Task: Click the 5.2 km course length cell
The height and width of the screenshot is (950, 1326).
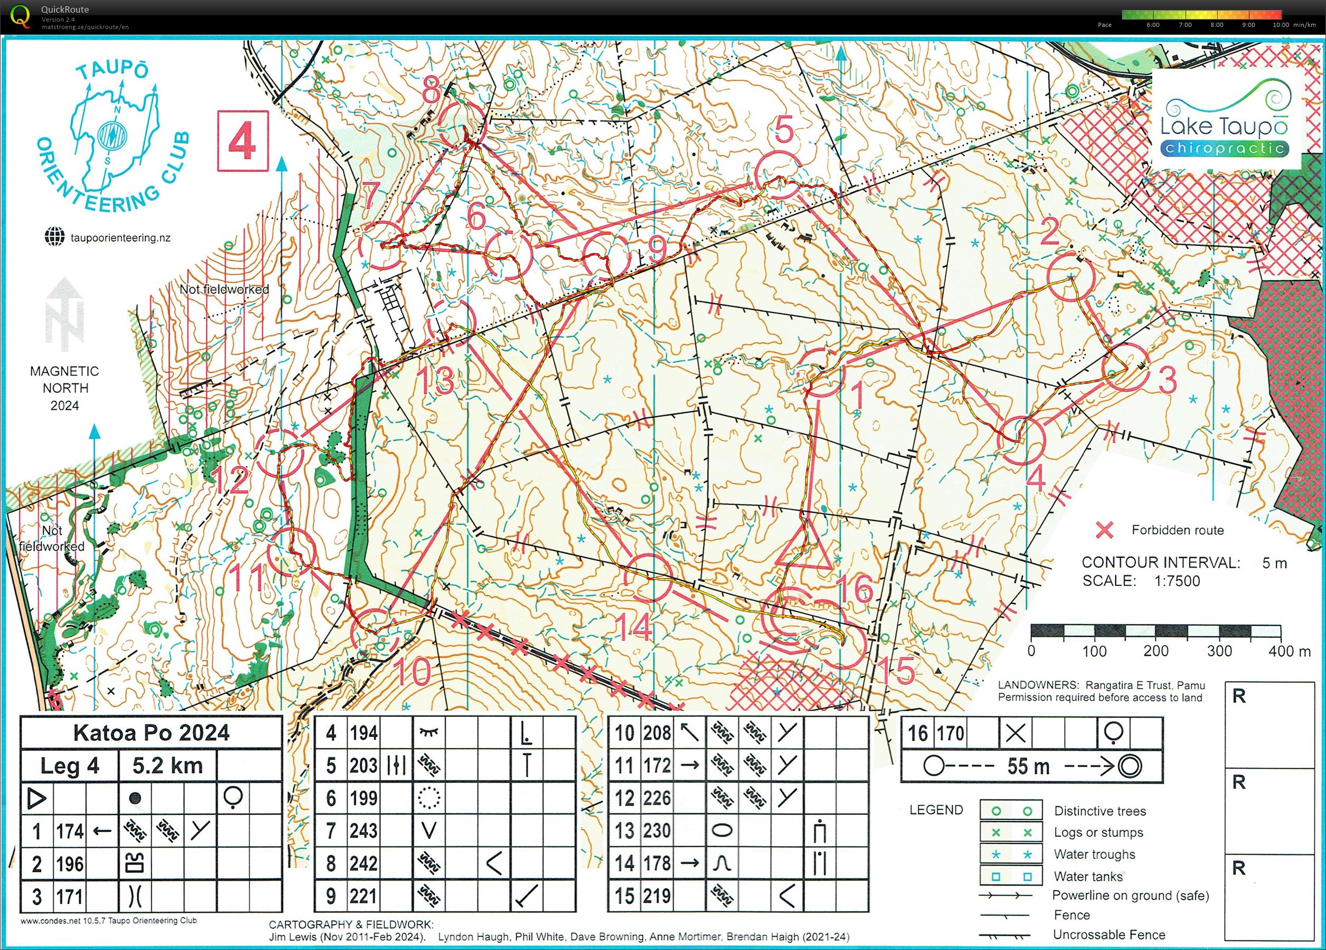Action: 168,765
